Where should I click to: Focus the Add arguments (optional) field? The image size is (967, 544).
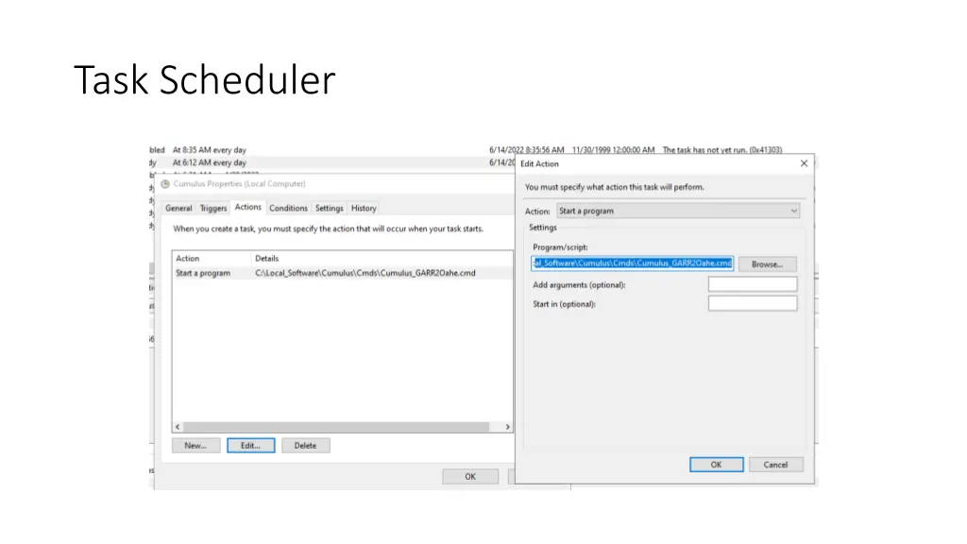(753, 284)
